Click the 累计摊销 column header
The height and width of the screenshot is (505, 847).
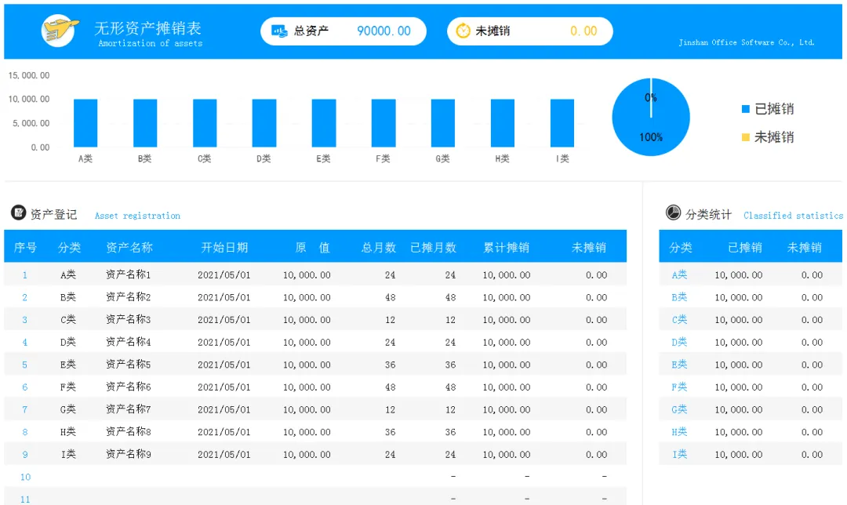click(506, 247)
